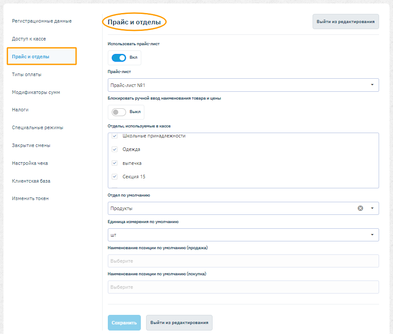Expand the default department dropdown arrow
The width and height of the screenshot is (393, 334).
tap(372, 208)
